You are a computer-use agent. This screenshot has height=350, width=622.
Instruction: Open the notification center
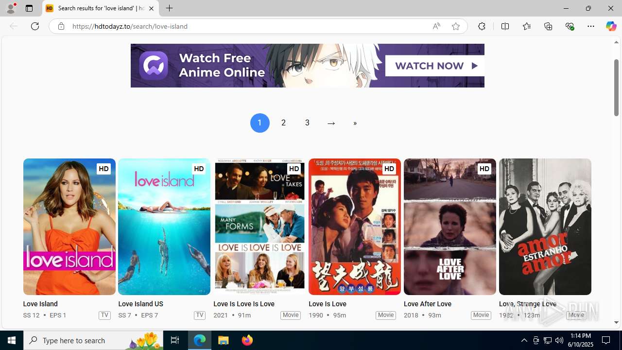pos(606,340)
